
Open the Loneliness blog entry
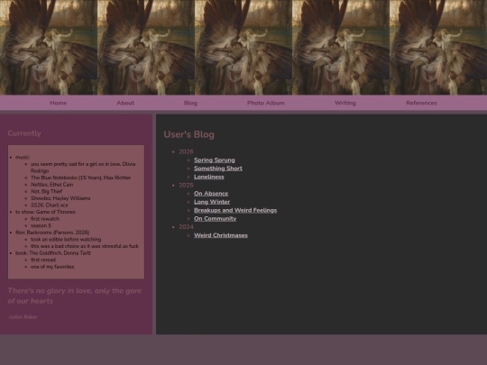pos(209,177)
